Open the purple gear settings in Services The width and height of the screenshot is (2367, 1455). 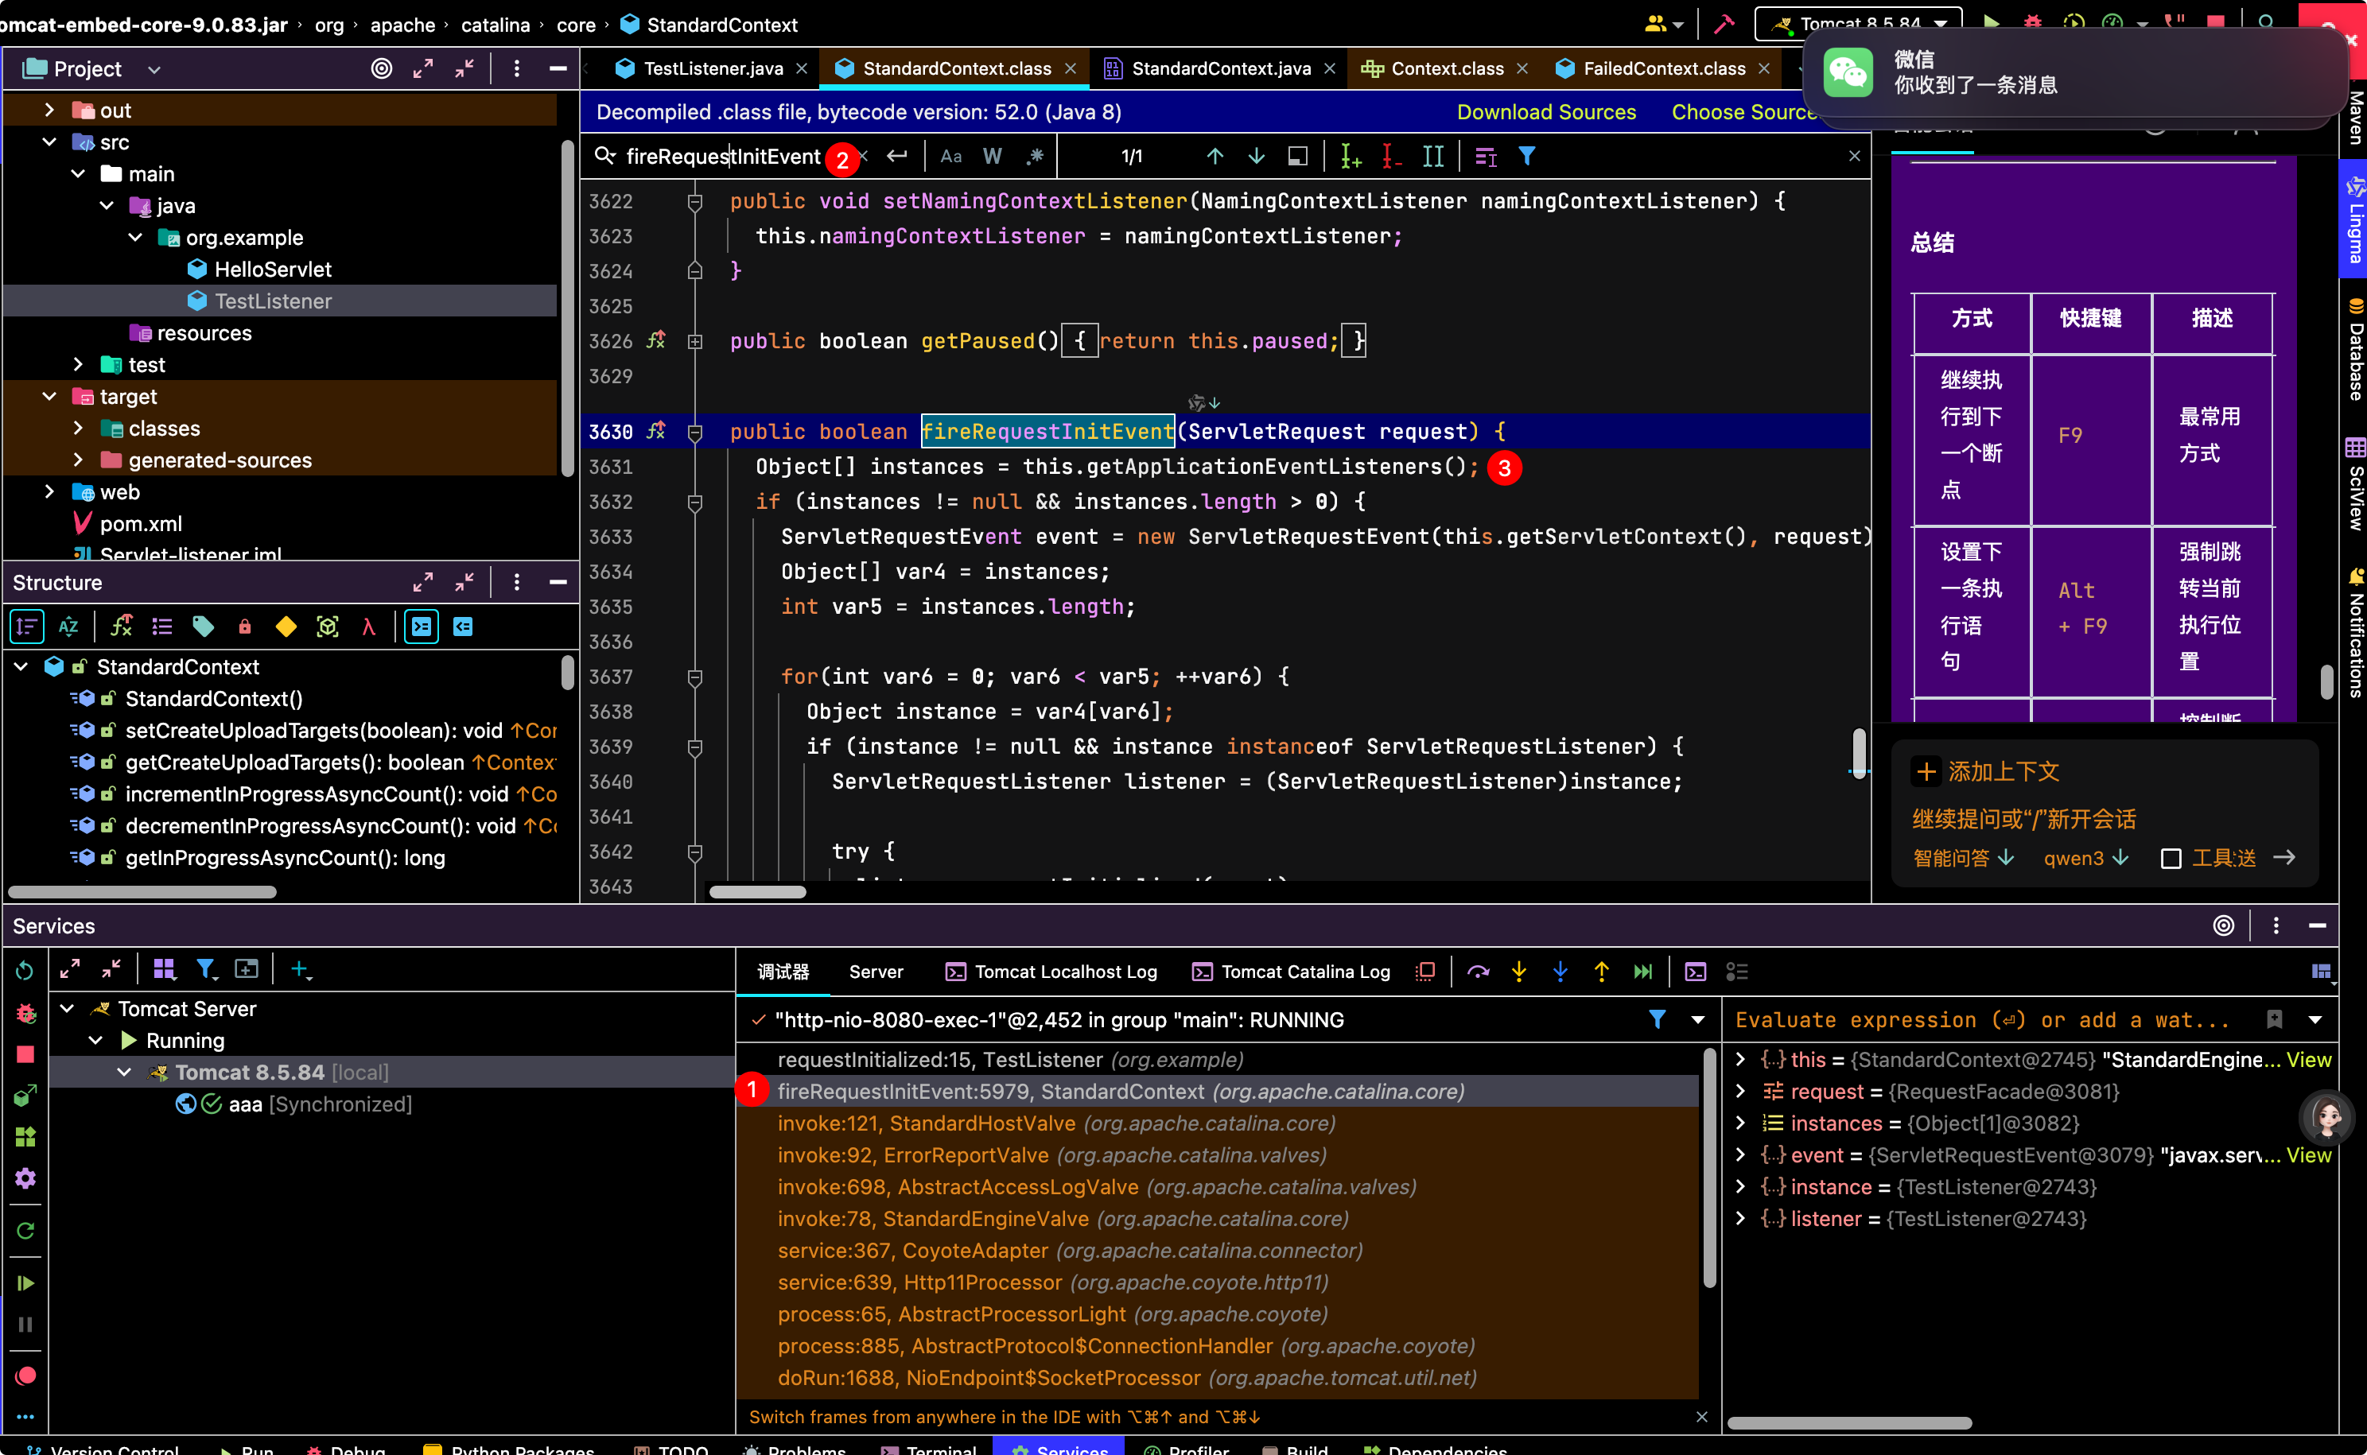coord(25,1179)
